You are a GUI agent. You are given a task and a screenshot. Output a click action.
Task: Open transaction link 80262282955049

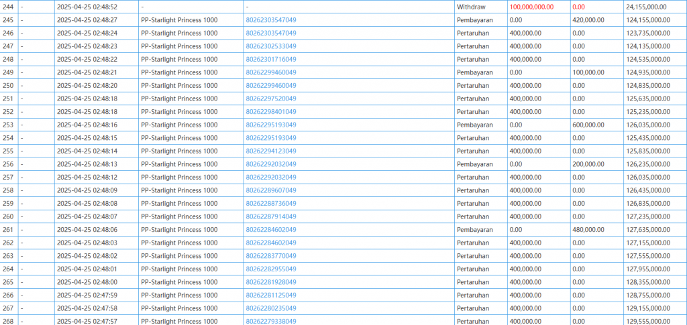pos(271,269)
